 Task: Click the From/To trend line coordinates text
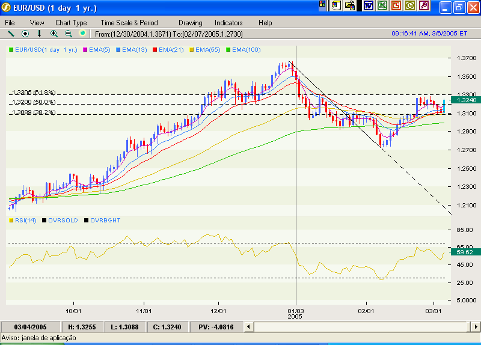[x=169, y=34]
